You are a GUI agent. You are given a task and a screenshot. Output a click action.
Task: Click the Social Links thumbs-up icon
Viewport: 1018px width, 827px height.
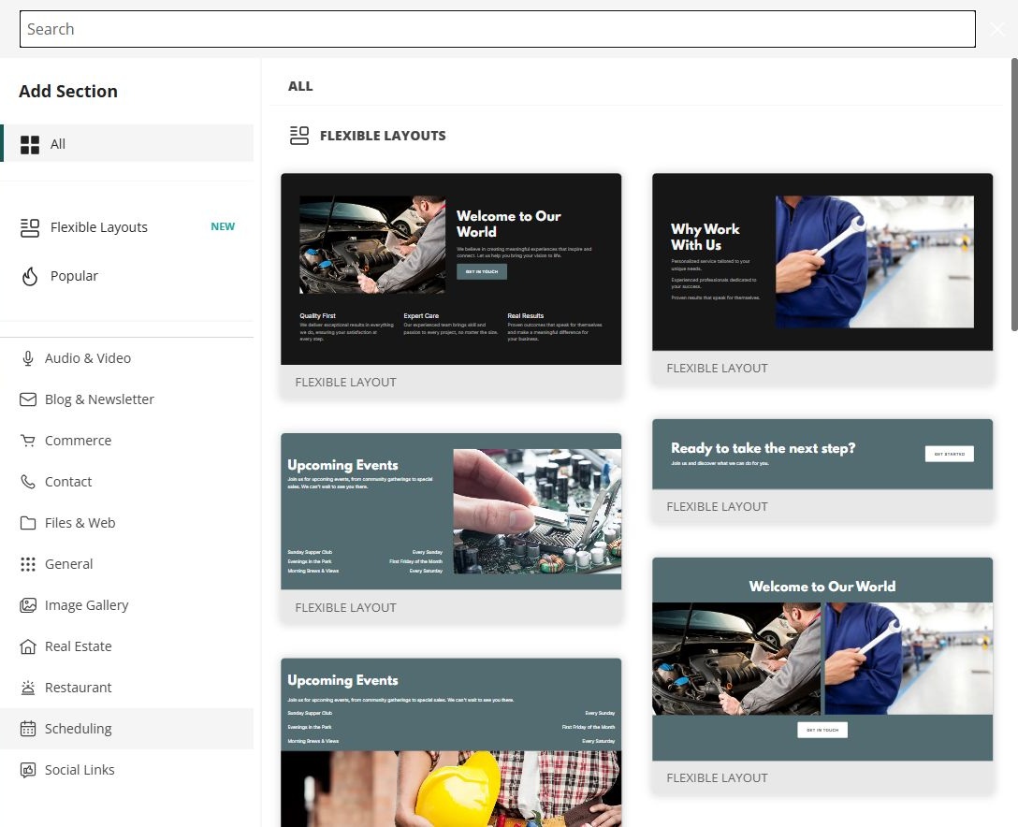pos(28,770)
